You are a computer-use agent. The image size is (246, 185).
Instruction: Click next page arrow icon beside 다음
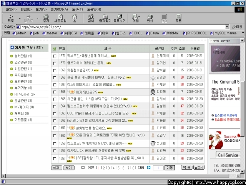point(149,168)
